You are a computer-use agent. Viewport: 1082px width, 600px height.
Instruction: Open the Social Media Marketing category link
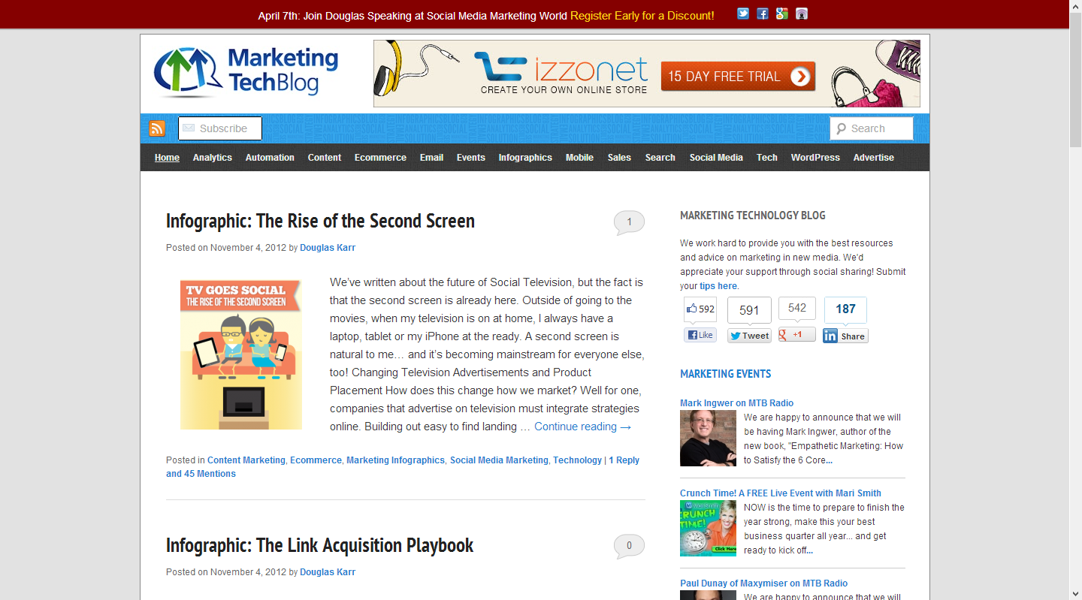(499, 460)
